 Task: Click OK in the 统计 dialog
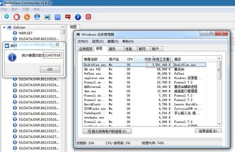50,69
